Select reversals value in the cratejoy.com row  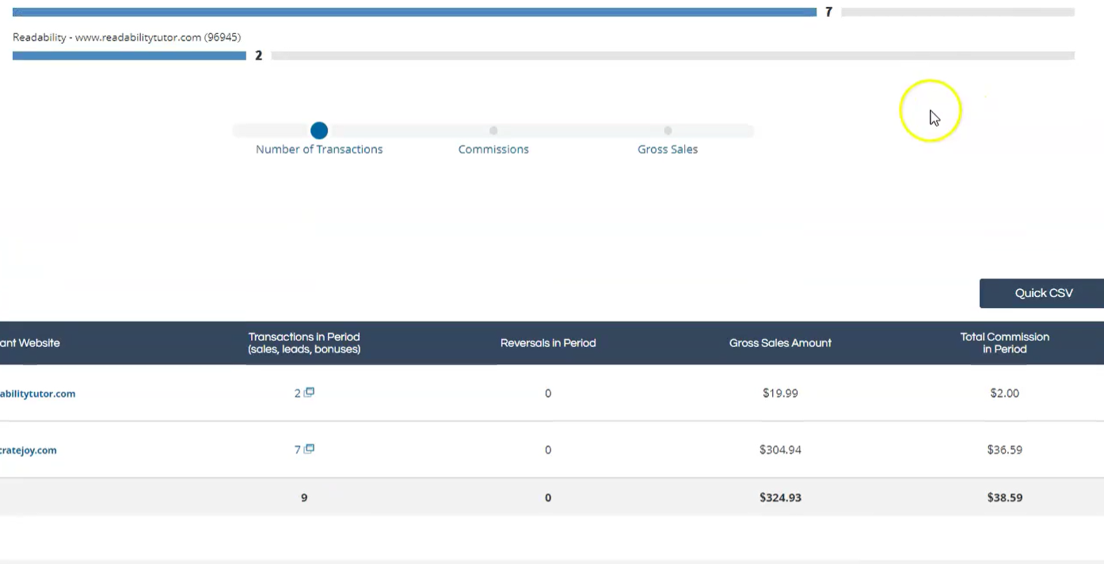point(548,450)
